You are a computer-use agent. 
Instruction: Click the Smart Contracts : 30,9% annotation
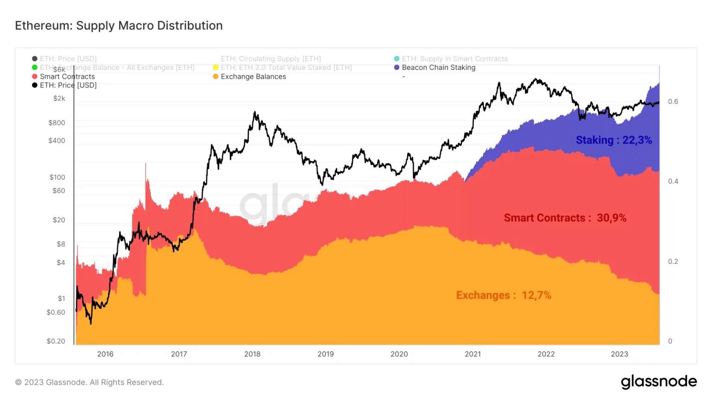pyautogui.click(x=565, y=218)
